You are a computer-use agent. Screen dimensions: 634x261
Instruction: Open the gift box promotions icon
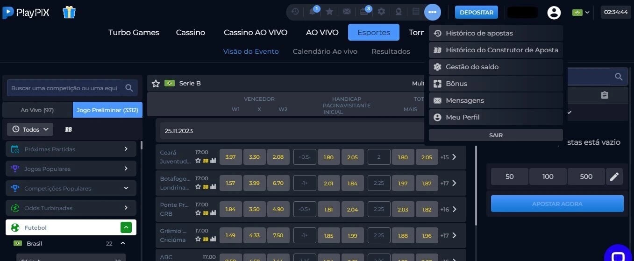(x=69, y=12)
